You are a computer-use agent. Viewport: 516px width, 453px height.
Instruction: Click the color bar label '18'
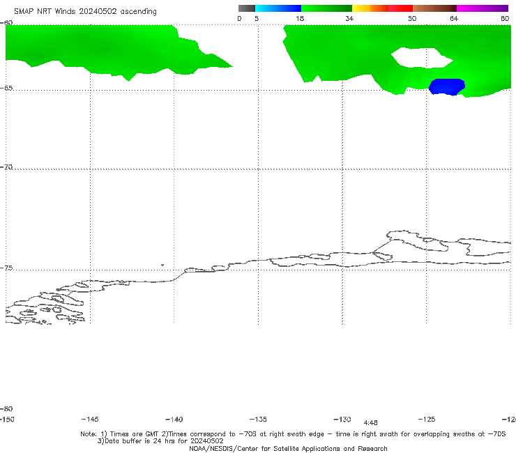click(300, 19)
